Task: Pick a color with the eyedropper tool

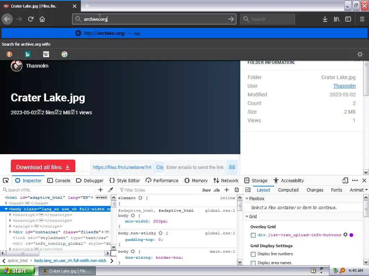Action: tap(111, 190)
